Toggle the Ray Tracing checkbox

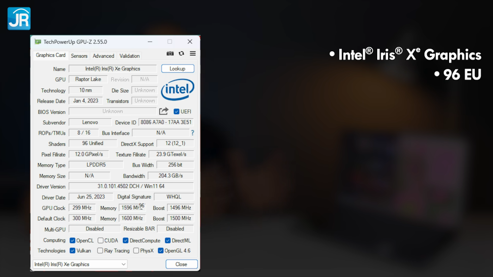click(x=100, y=250)
